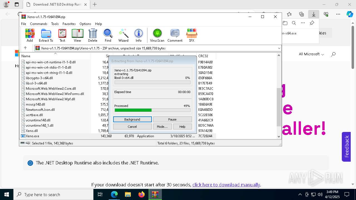Go up one folder level arrow
This screenshot has height=200, width=356.
[25, 48]
